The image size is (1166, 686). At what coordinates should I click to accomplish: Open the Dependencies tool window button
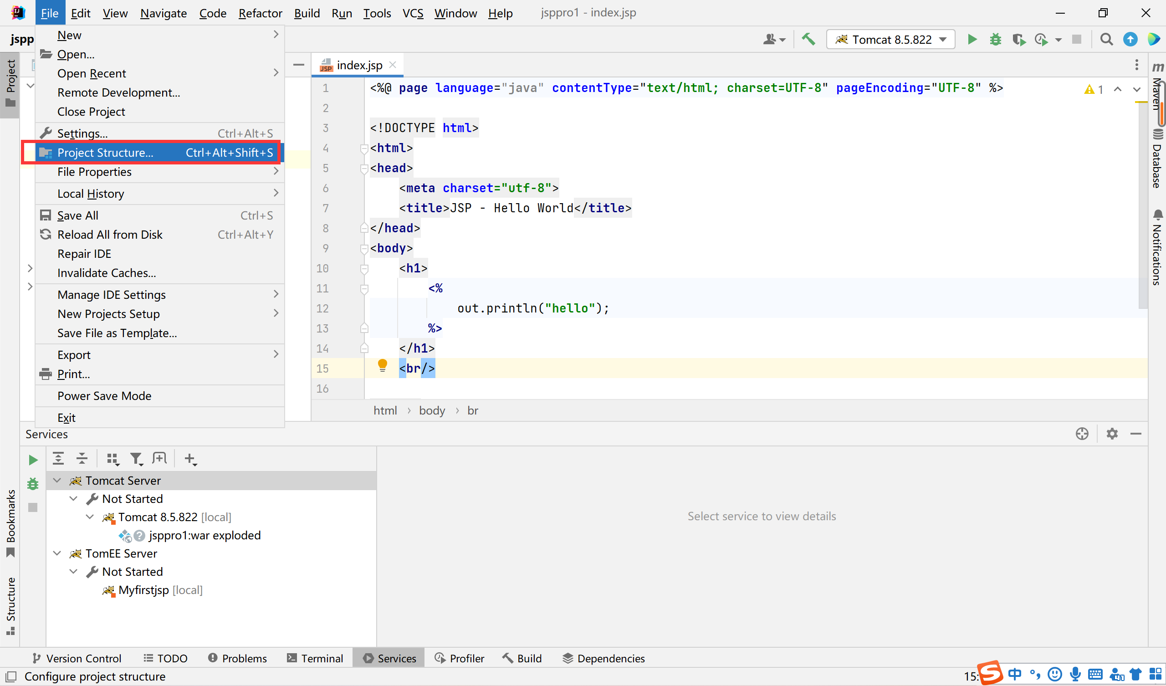point(604,658)
